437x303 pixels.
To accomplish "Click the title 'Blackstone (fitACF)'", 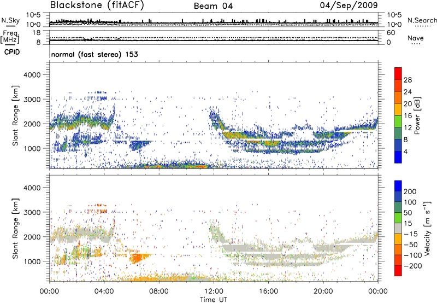I will coord(97,5).
